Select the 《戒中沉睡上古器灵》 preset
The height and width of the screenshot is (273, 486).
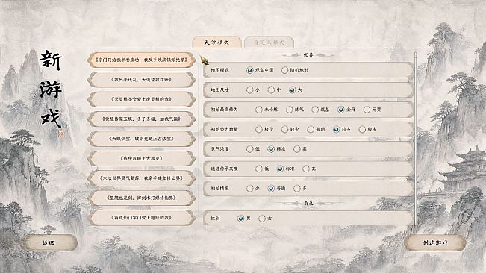[x=142, y=158]
